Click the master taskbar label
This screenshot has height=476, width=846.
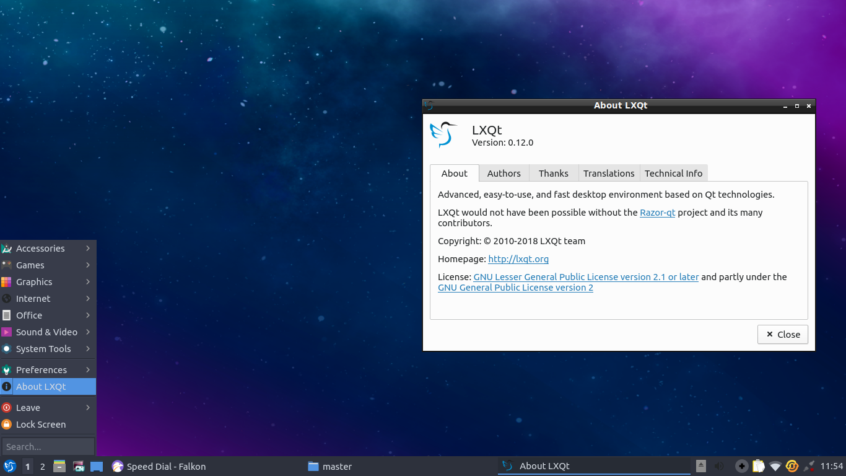(x=337, y=467)
